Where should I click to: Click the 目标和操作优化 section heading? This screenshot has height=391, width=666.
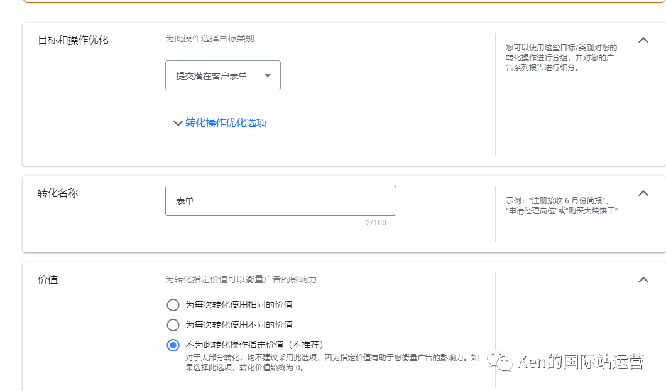(74, 40)
